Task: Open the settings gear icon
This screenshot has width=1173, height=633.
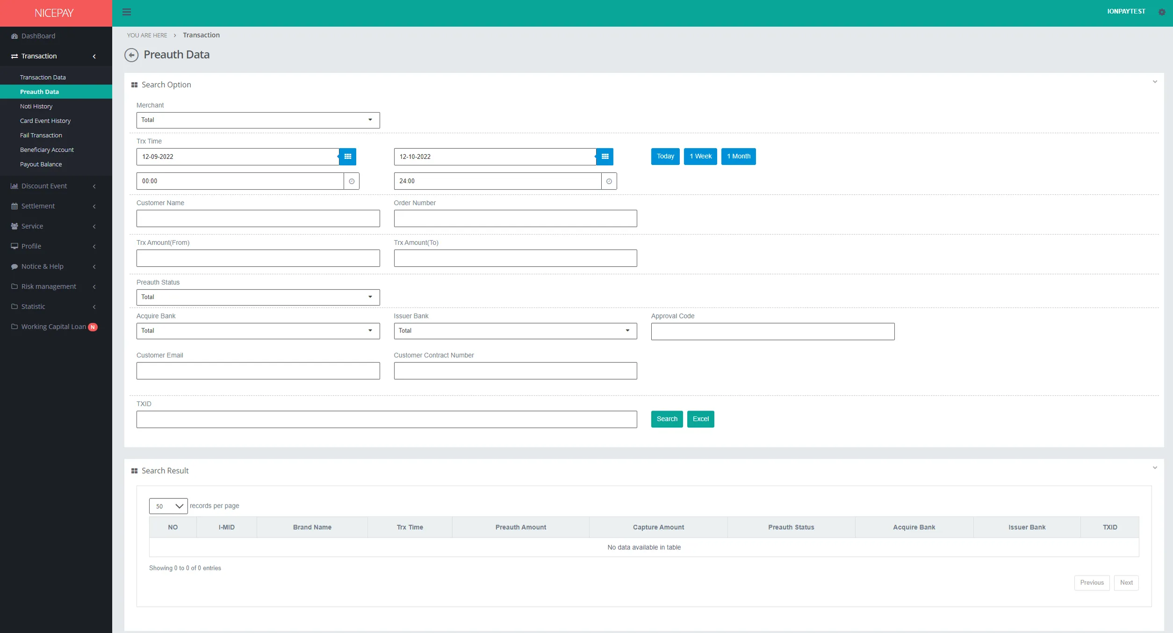Action: click(x=1162, y=12)
